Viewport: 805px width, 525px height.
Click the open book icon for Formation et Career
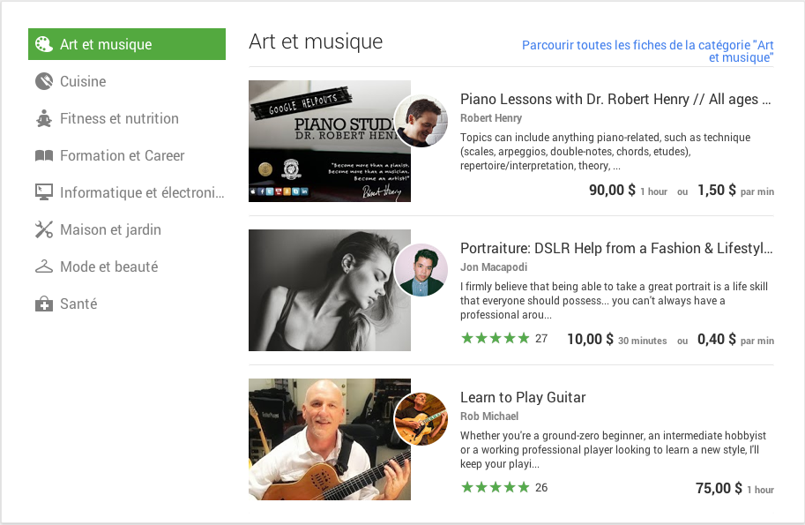pos(43,155)
